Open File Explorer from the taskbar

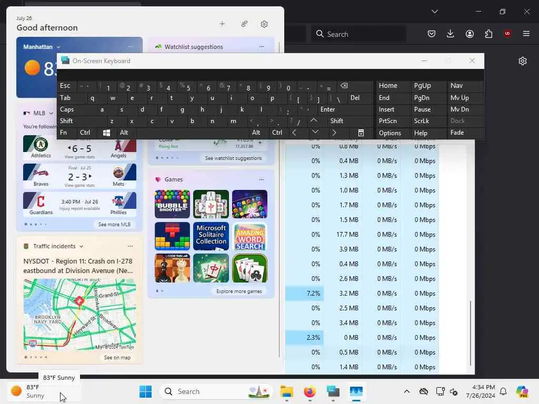coord(286,391)
